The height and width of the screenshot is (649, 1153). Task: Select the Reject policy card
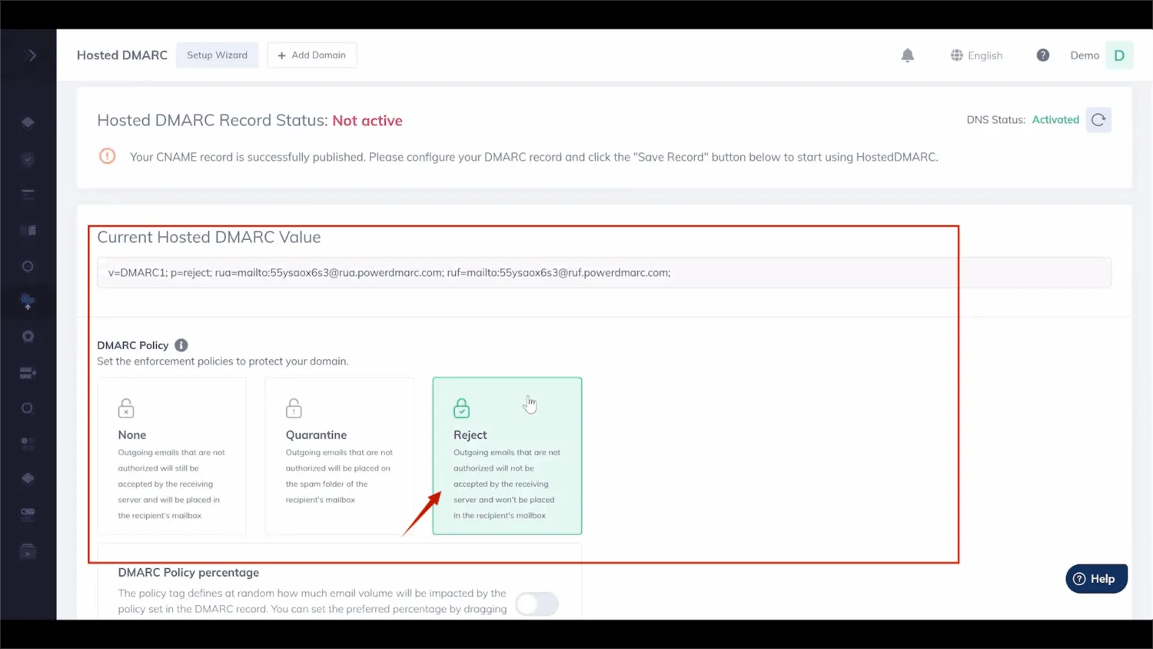(x=507, y=456)
